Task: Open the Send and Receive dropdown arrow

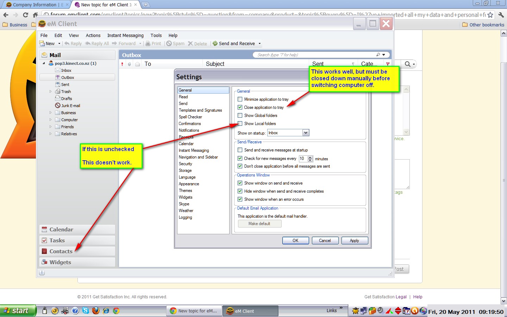Action: [259, 44]
